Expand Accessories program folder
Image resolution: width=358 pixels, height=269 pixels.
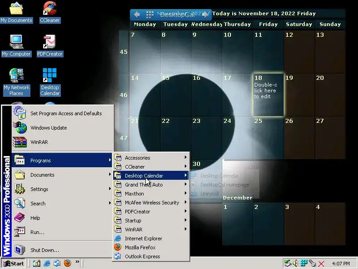(x=151, y=158)
